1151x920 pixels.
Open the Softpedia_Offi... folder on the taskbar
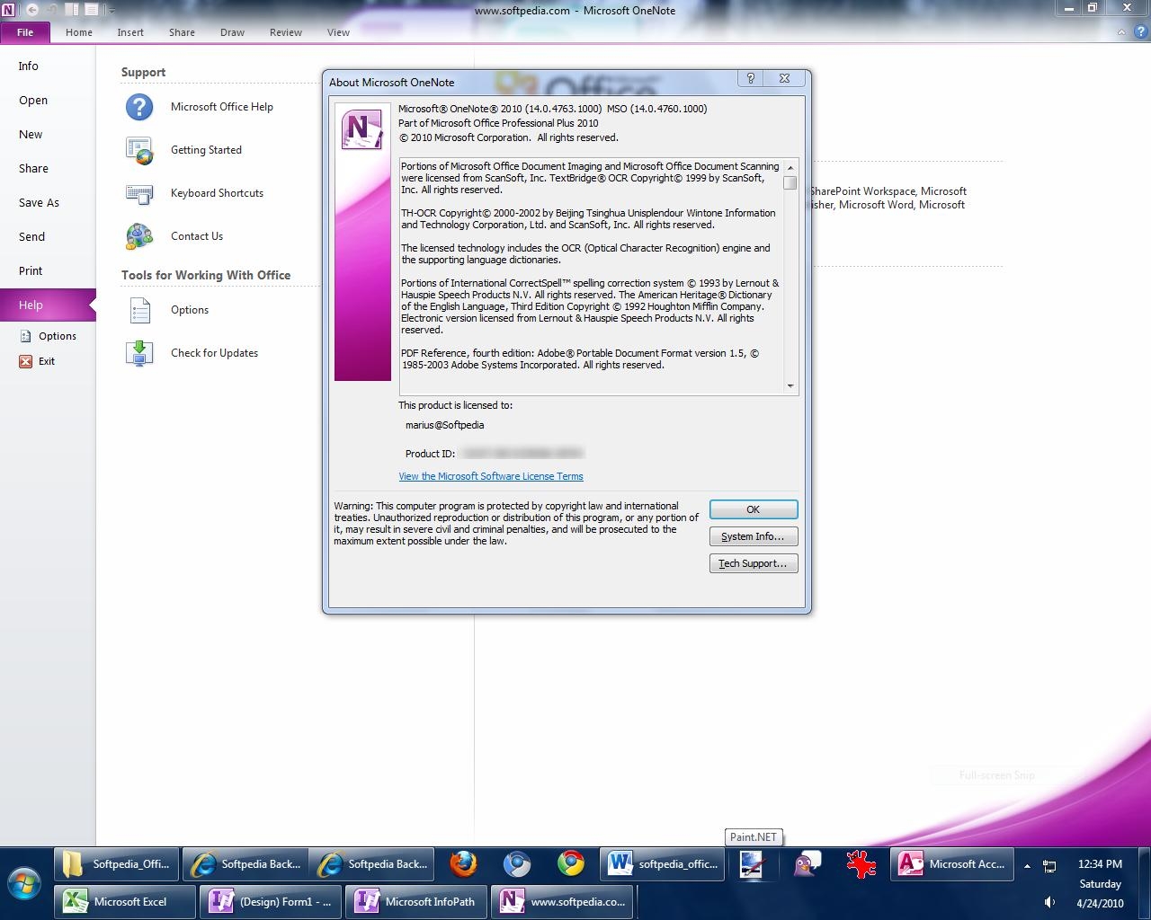coord(117,864)
